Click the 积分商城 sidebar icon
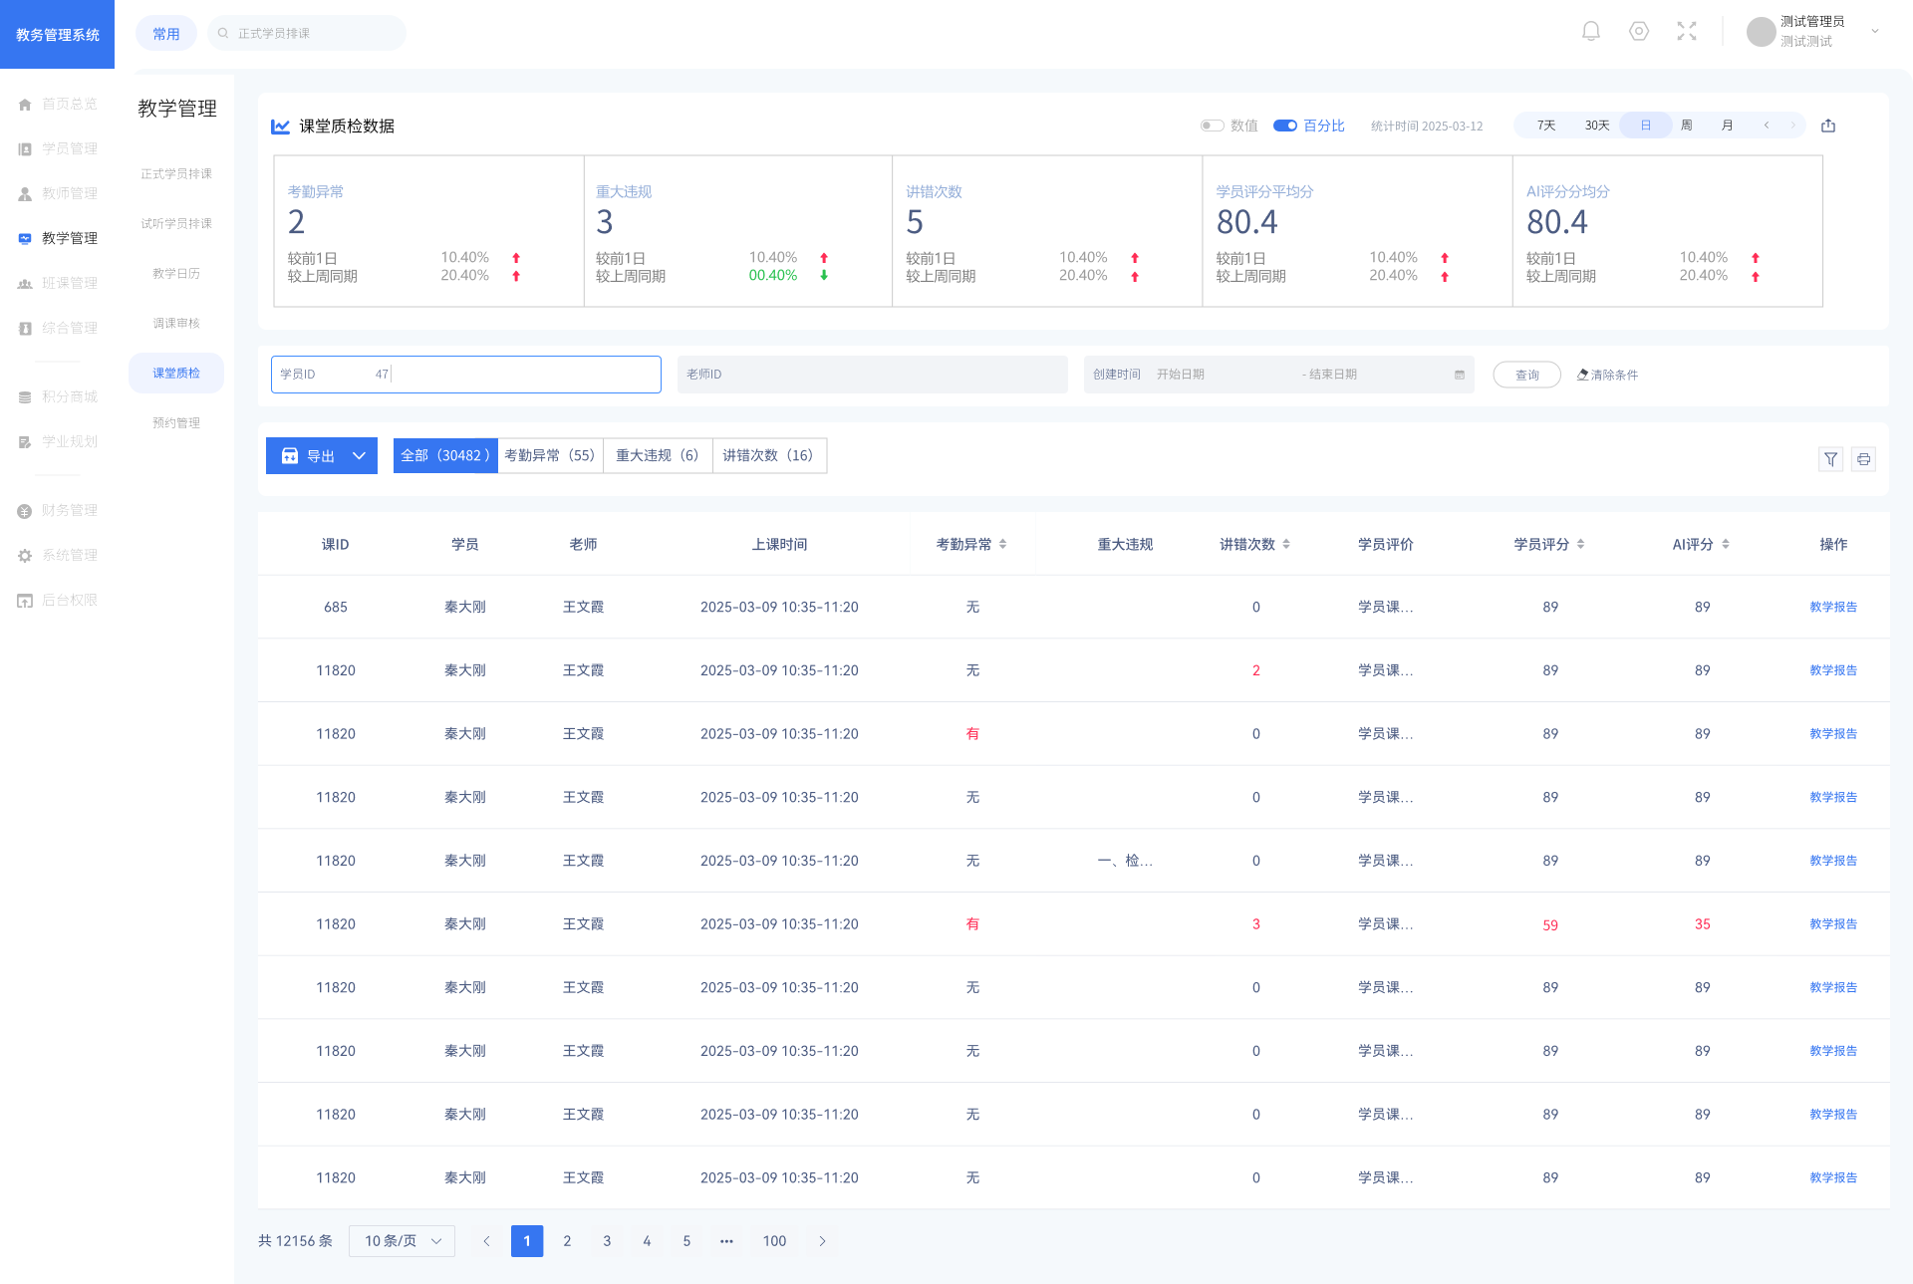Screen dimensions: 1913x1284 pyautogui.click(x=25, y=396)
